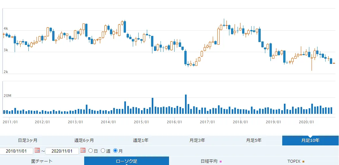Click the pink 日経平均 color marker
The image size is (339, 165).
click(x=221, y=161)
